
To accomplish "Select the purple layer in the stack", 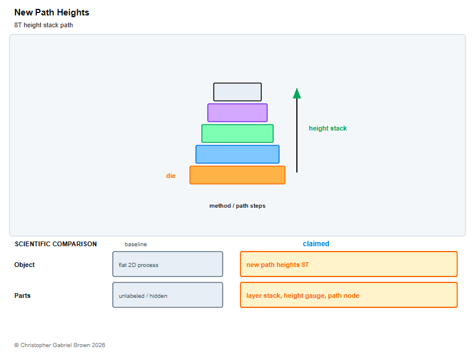I will [x=237, y=113].
